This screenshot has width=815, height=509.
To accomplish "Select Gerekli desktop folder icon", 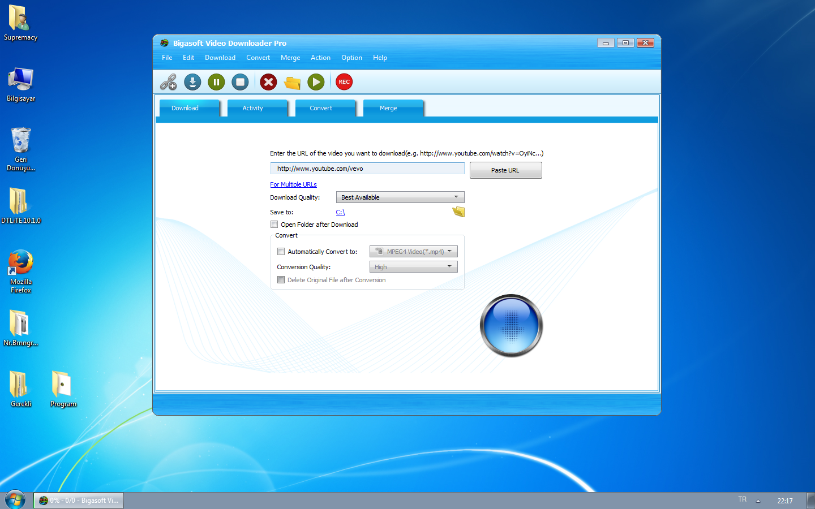I will coord(21,389).
